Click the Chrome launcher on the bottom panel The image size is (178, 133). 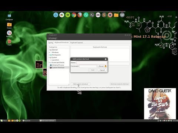(x=15, y=120)
